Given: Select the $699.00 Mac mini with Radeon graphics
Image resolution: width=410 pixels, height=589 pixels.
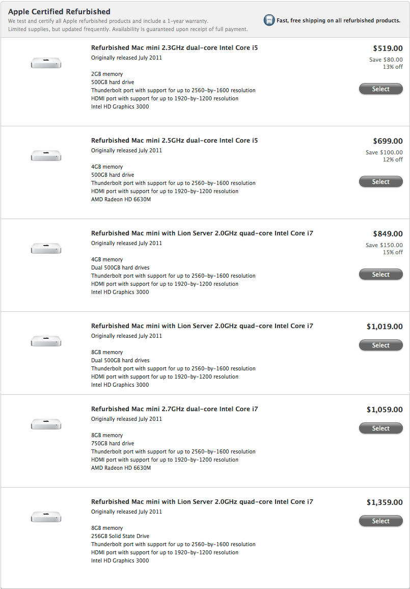Looking at the screenshot, I should [381, 182].
